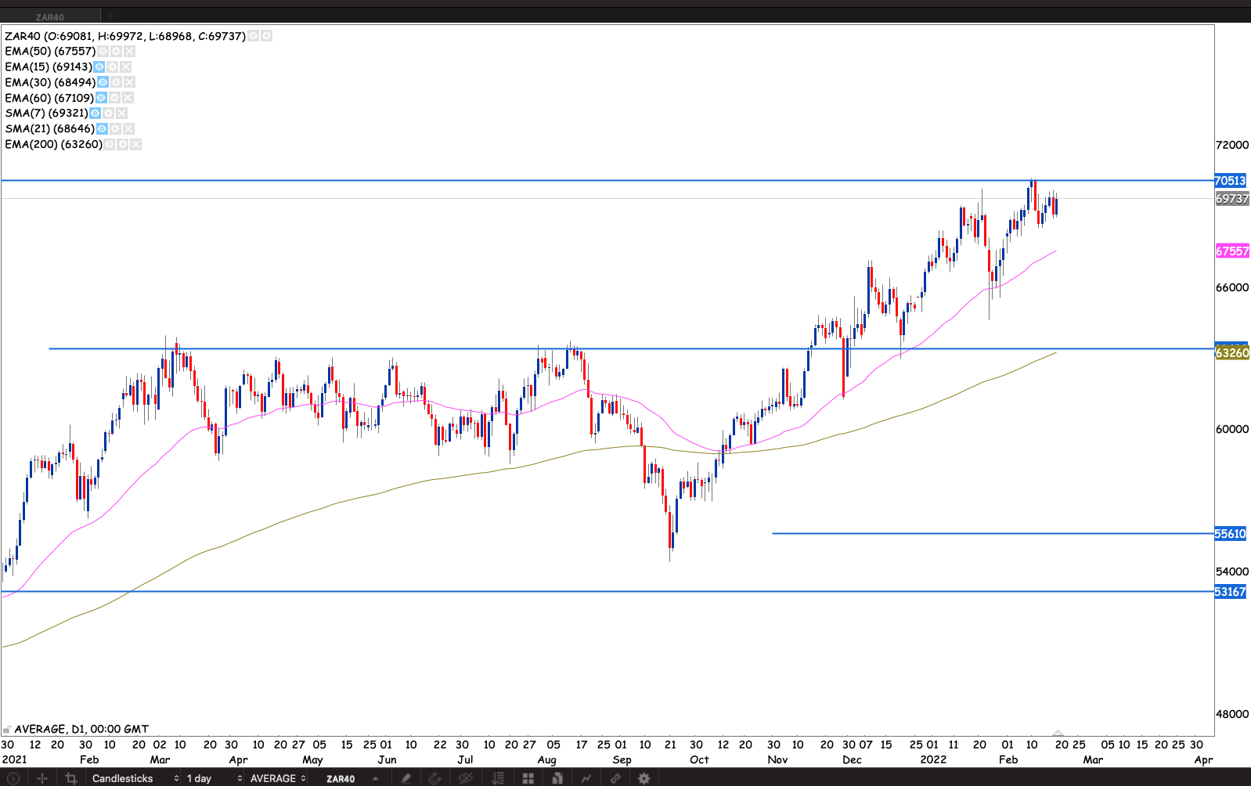Click the grid layout icon

pyautogui.click(x=528, y=778)
